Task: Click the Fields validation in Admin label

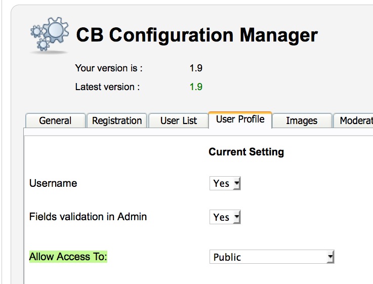Action: click(88, 217)
